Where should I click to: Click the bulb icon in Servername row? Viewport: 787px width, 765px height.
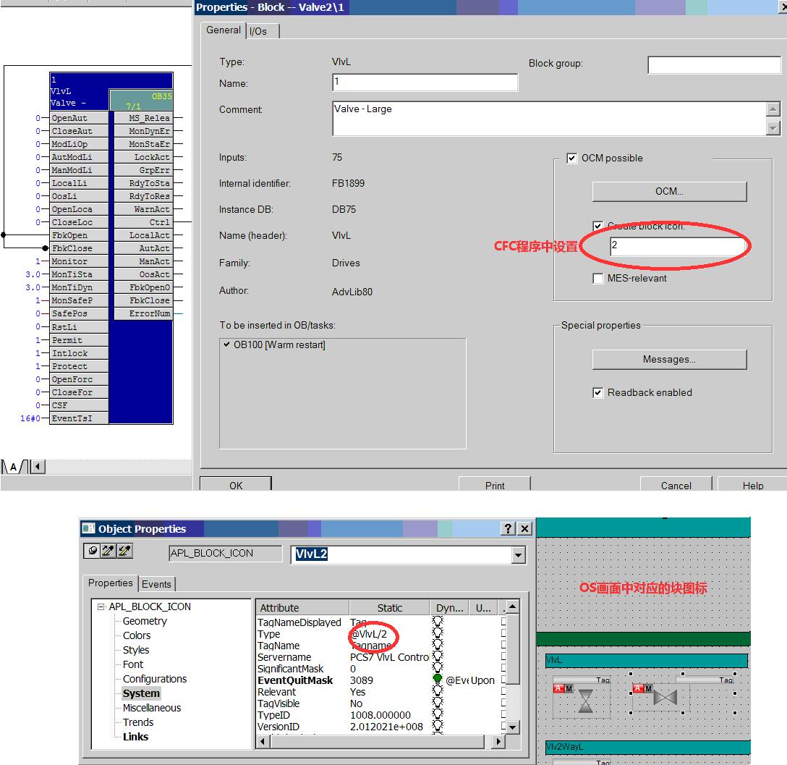tap(438, 656)
